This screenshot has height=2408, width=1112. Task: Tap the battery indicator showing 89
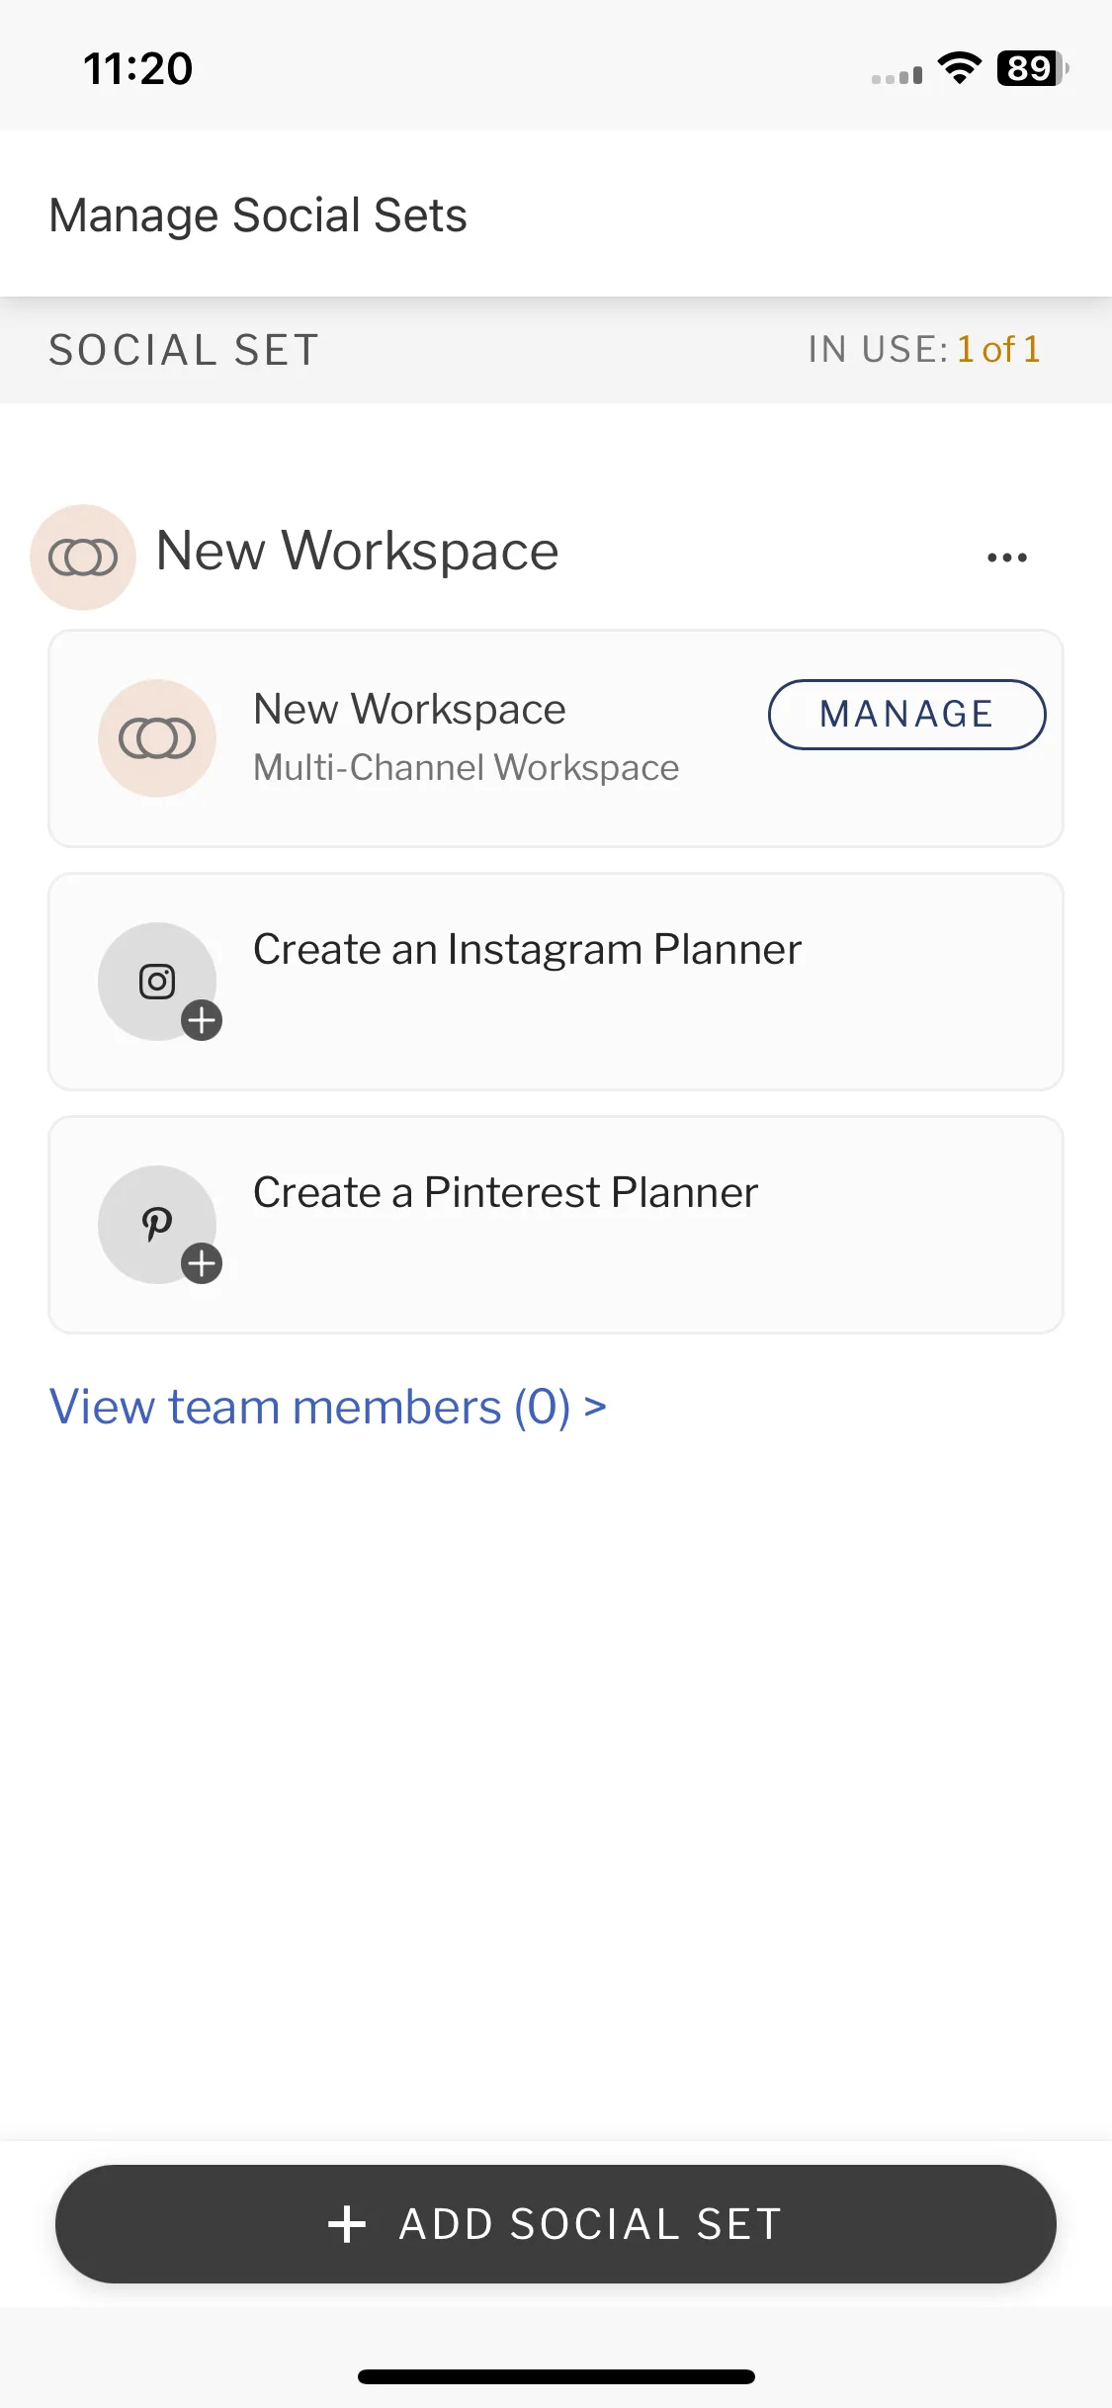point(1033,68)
